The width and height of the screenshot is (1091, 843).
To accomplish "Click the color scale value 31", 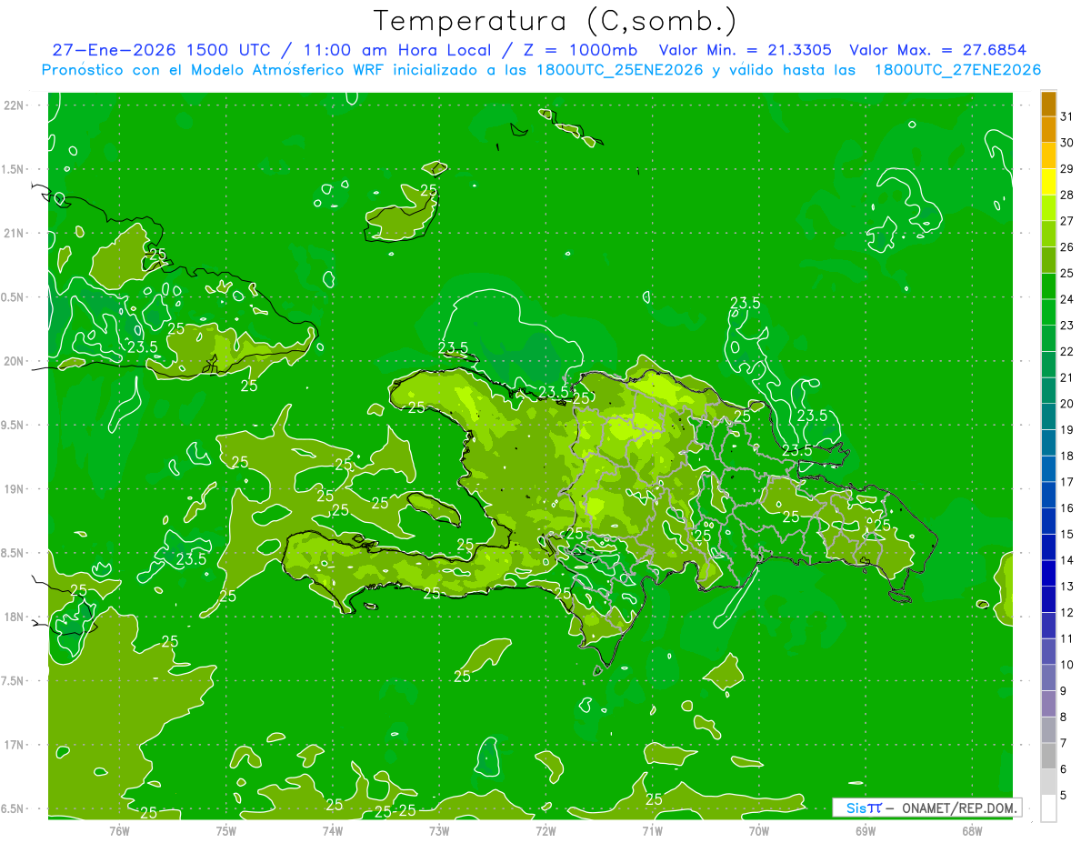I will (x=1067, y=116).
